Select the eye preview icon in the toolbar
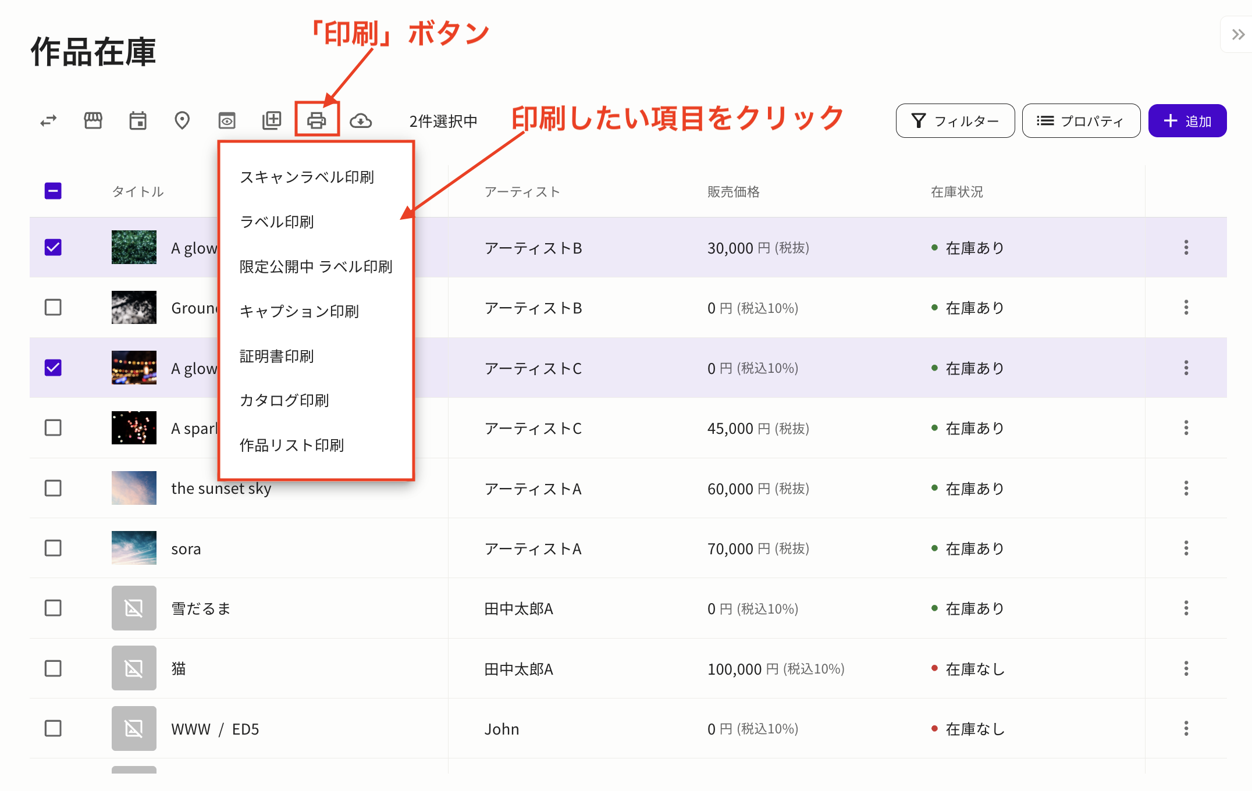 click(227, 120)
